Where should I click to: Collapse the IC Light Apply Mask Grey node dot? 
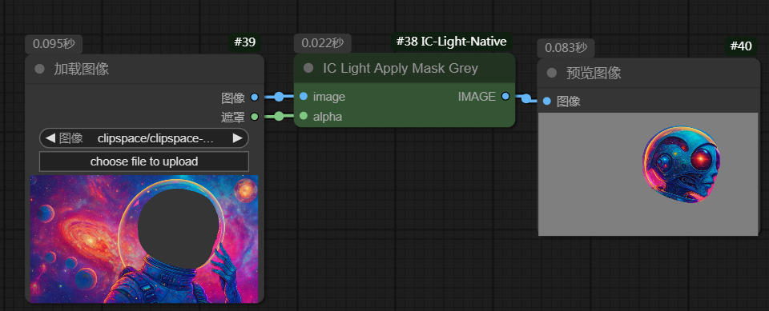click(x=308, y=68)
